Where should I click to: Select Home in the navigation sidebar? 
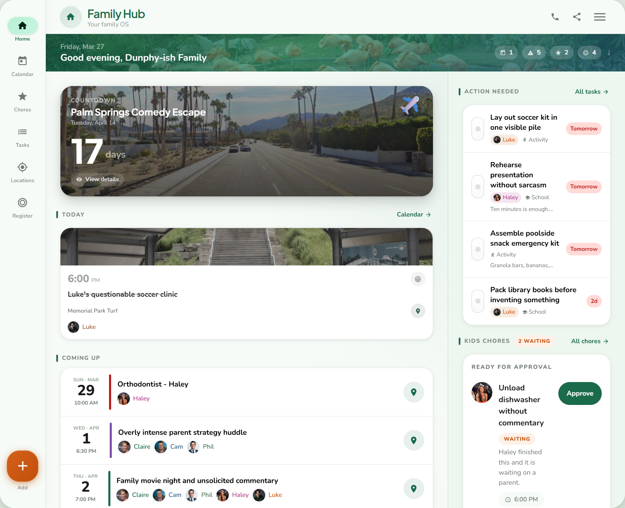pyautogui.click(x=23, y=29)
